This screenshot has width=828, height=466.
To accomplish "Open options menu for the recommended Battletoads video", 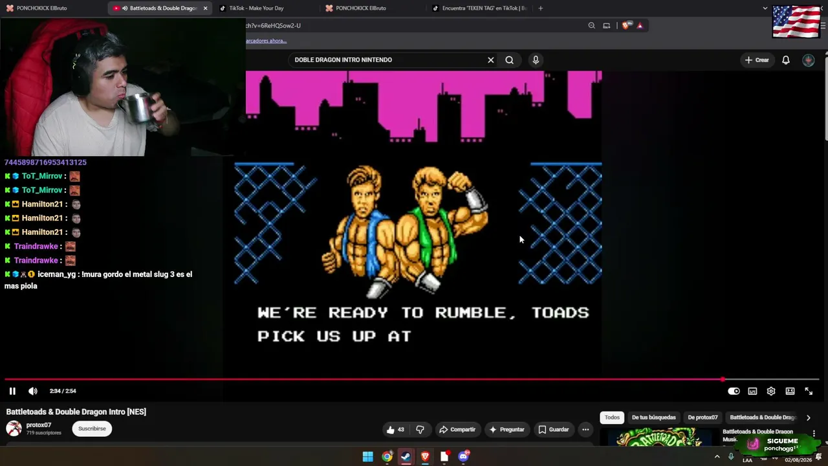I will (814, 433).
